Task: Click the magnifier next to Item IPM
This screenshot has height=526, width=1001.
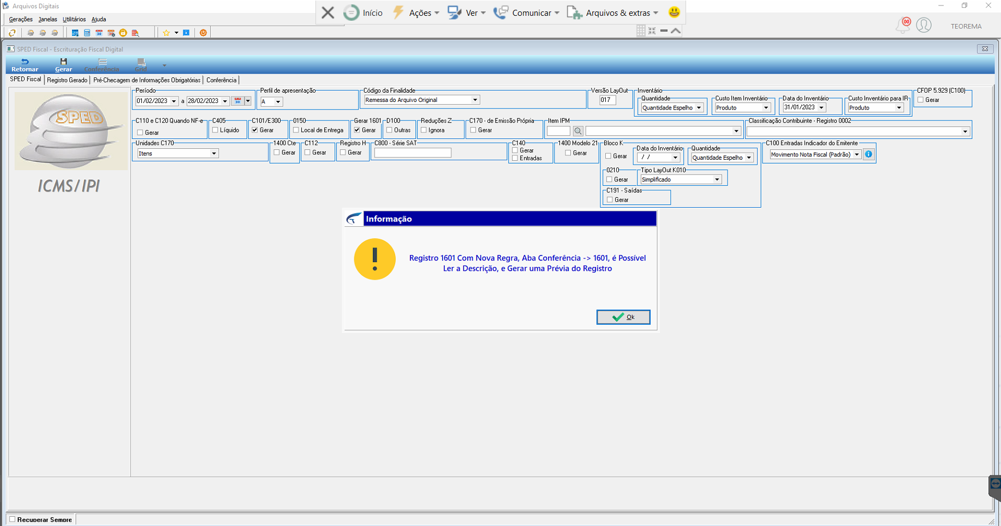Action: click(x=578, y=131)
